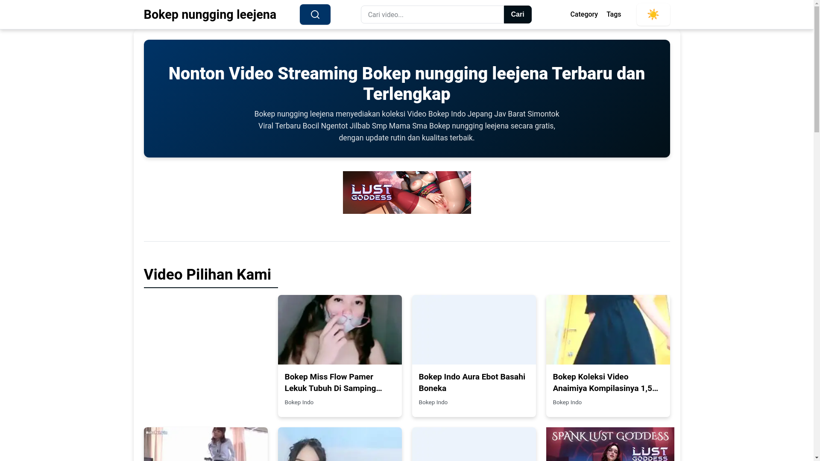Click the blank Aura Ebot thumbnail area
This screenshot has width=820, height=461.
pyautogui.click(x=474, y=330)
